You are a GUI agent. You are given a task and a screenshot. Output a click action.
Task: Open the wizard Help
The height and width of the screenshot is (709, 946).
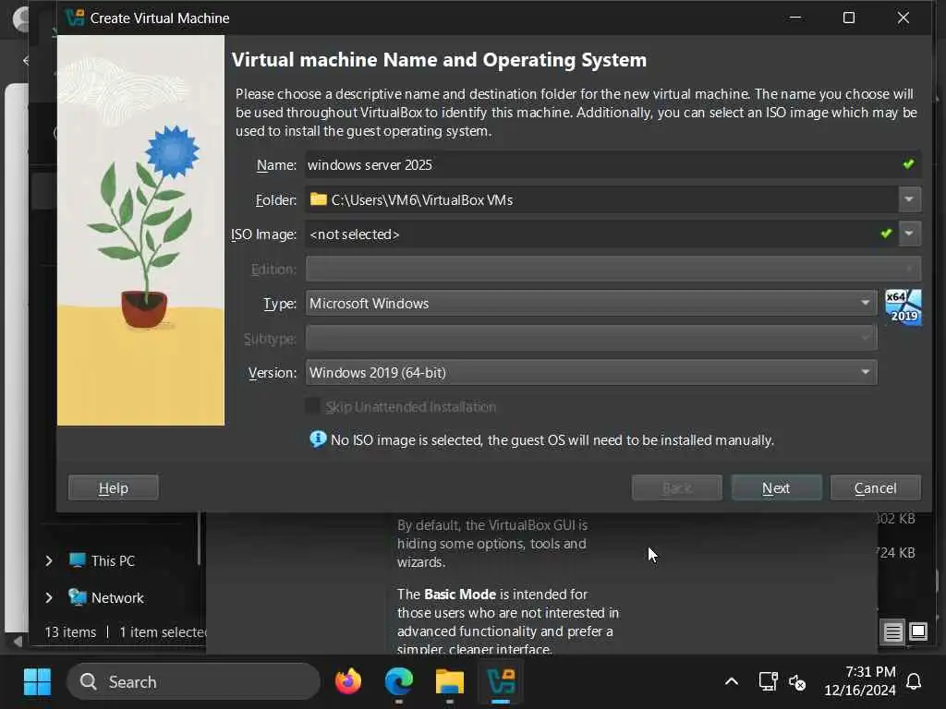click(114, 487)
